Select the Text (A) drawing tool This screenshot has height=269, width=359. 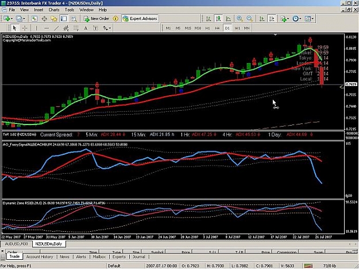click(x=86, y=28)
